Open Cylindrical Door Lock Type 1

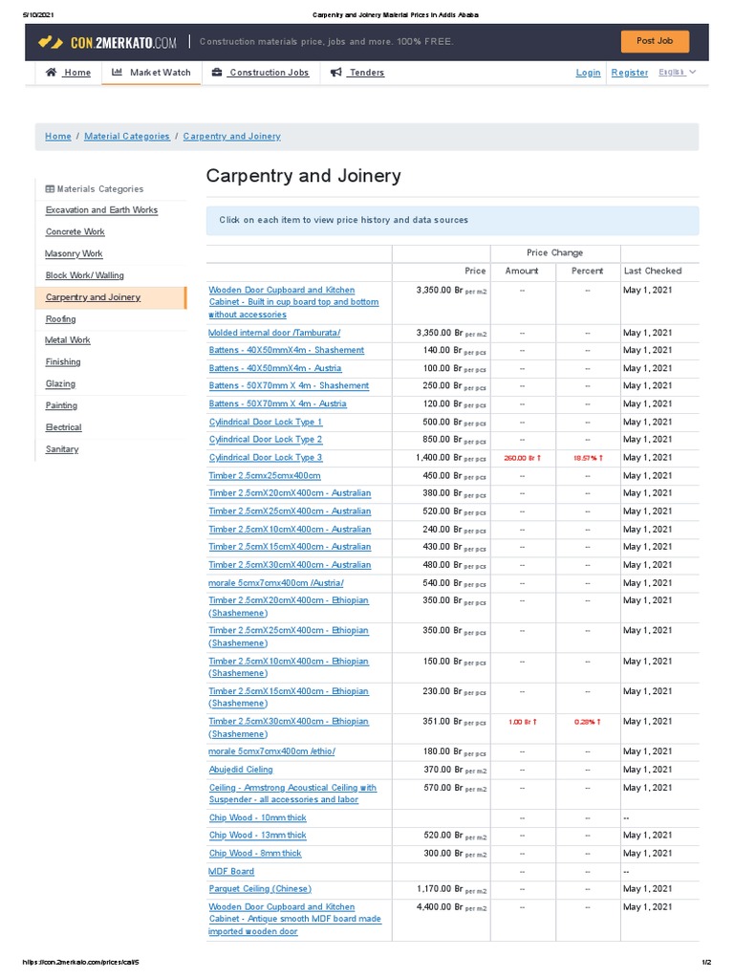pos(266,422)
